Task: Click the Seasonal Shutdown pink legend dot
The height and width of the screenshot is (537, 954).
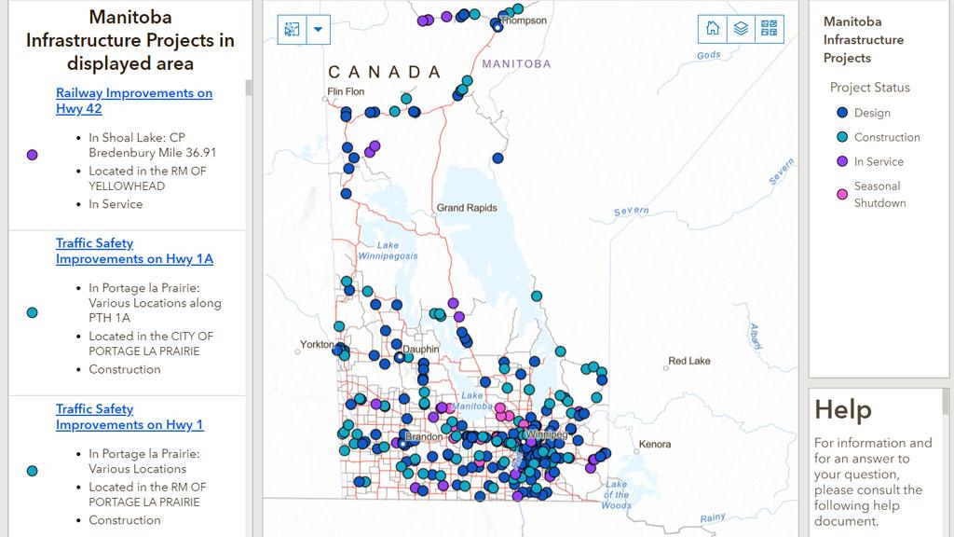Action: (x=841, y=194)
